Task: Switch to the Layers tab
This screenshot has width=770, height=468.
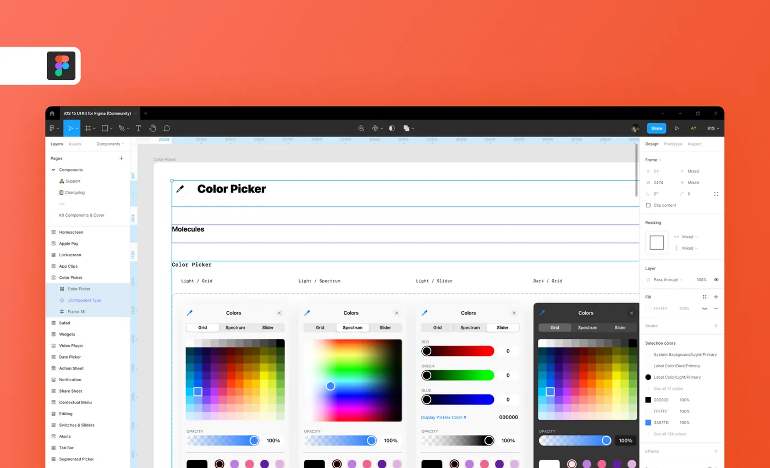Action: pyautogui.click(x=57, y=144)
